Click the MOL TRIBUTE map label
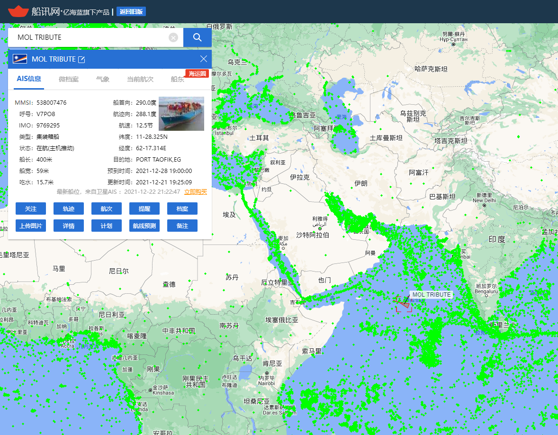 click(x=432, y=295)
